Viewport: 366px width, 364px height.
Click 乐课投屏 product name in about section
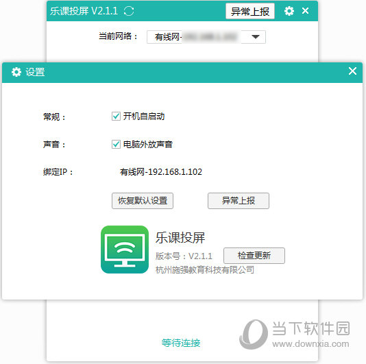tap(180, 238)
